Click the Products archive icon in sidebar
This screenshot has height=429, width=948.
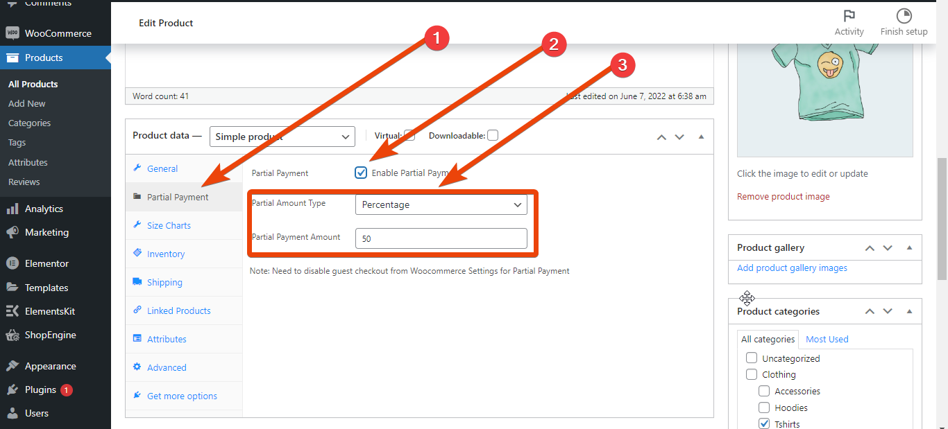click(x=12, y=58)
